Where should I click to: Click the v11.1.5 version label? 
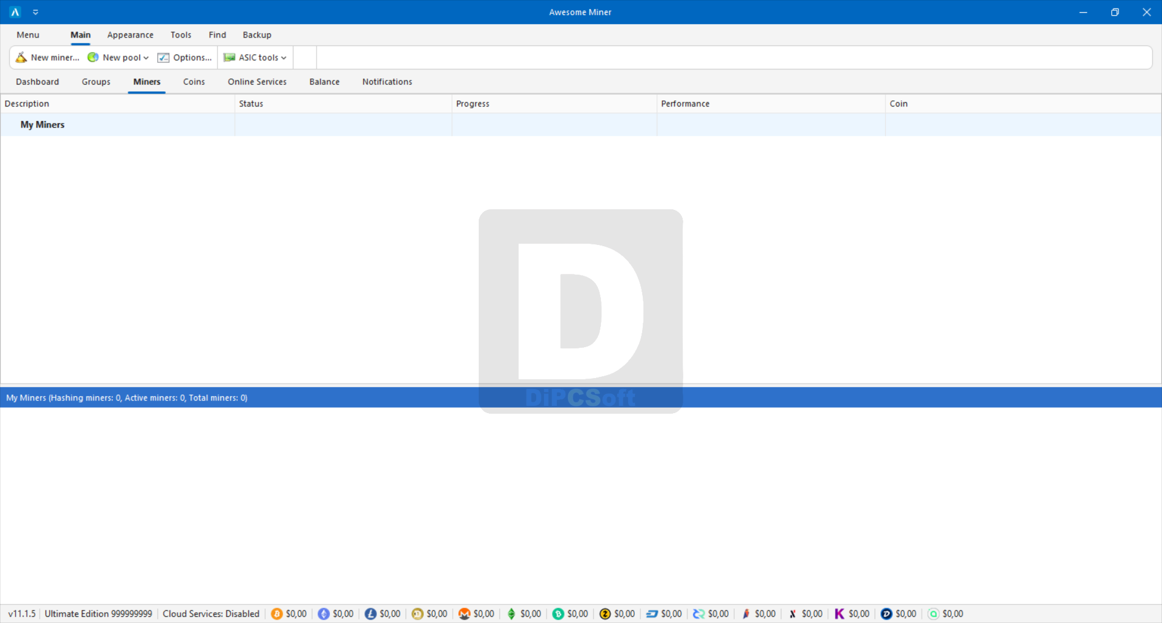(x=22, y=614)
